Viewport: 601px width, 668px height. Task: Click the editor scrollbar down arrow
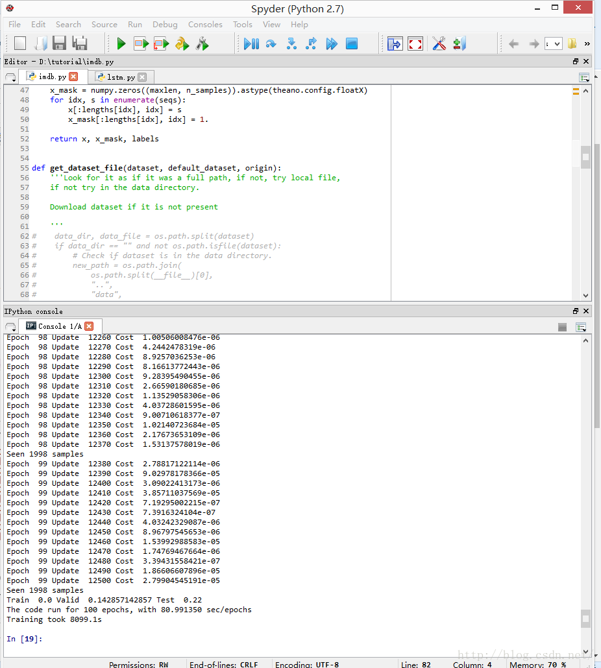(x=585, y=296)
